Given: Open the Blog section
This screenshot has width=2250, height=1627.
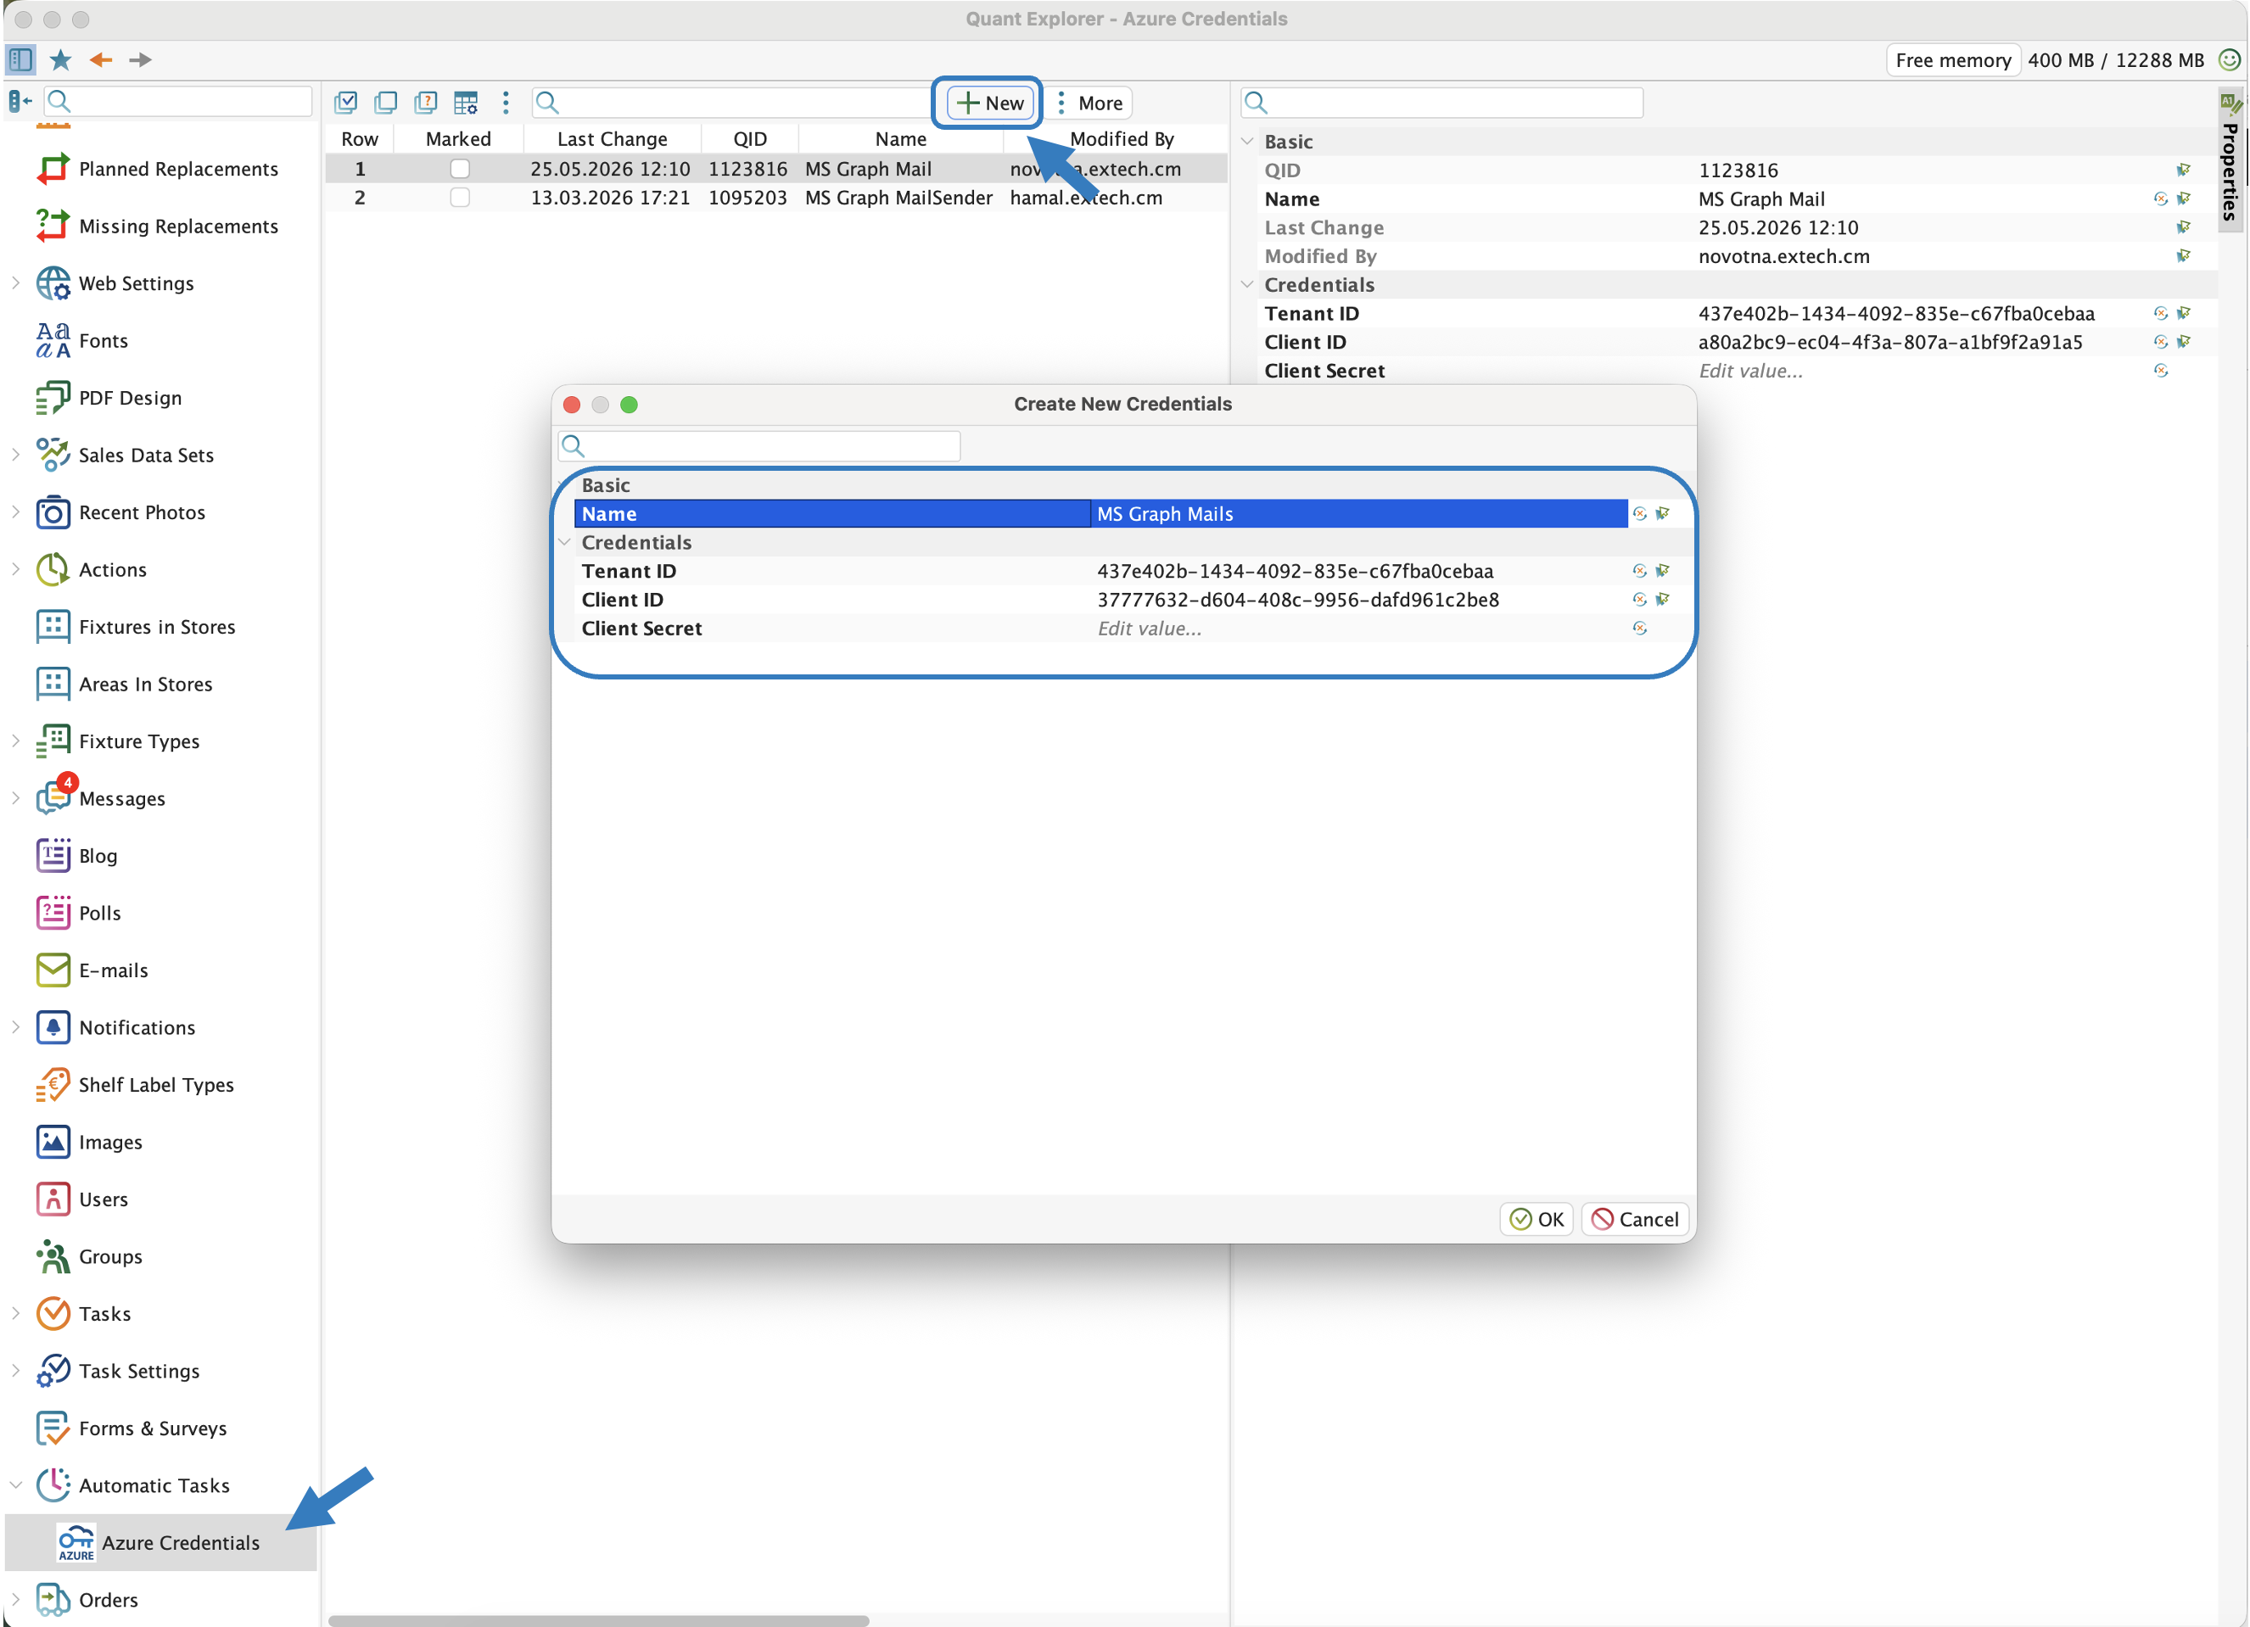Looking at the screenshot, I should click(76, 856).
